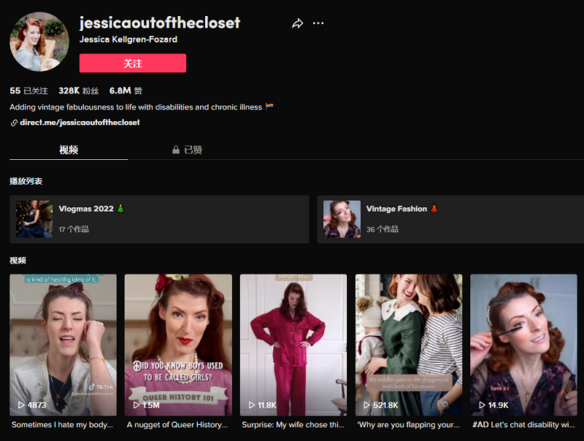
Task: Click play icon on 521.8K video
Action: tap(367, 404)
